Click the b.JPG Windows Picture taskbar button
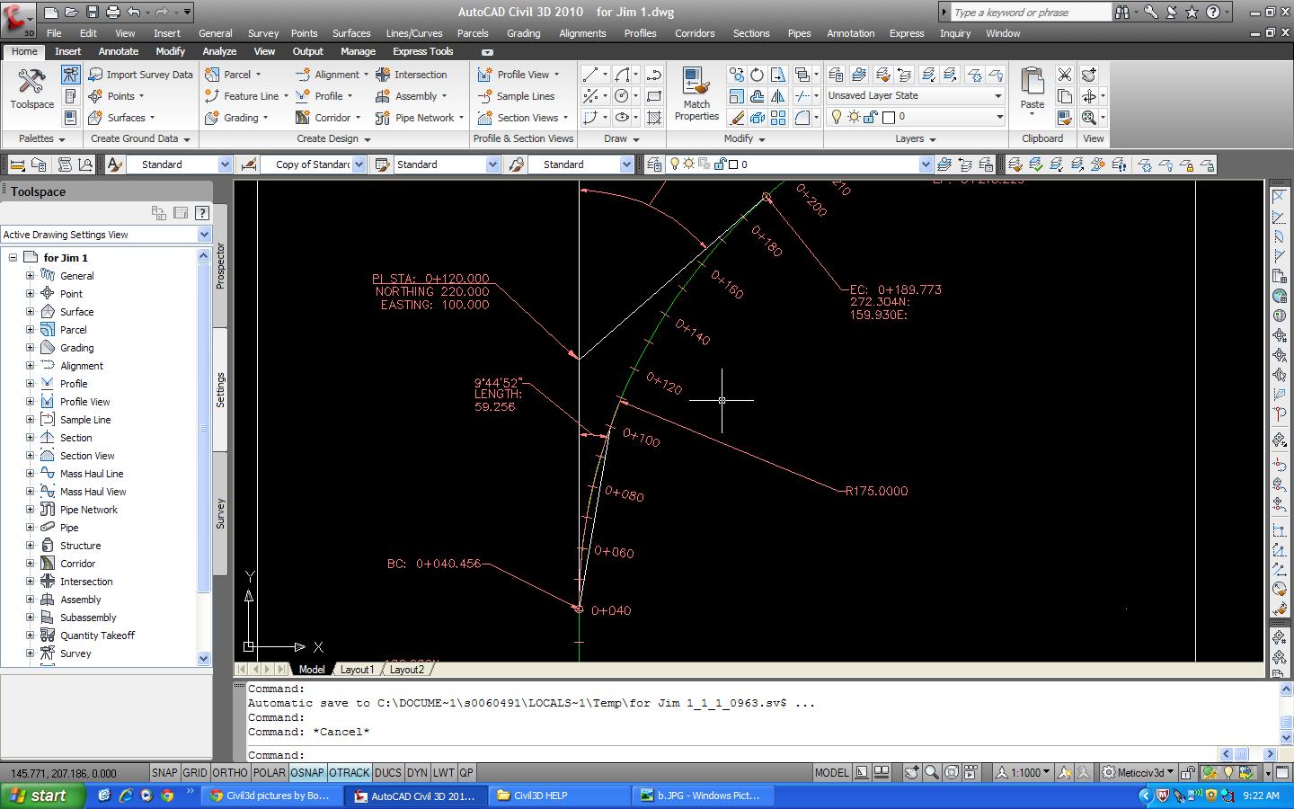Image resolution: width=1294 pixels, height=809 pixels. coord(702,796)
